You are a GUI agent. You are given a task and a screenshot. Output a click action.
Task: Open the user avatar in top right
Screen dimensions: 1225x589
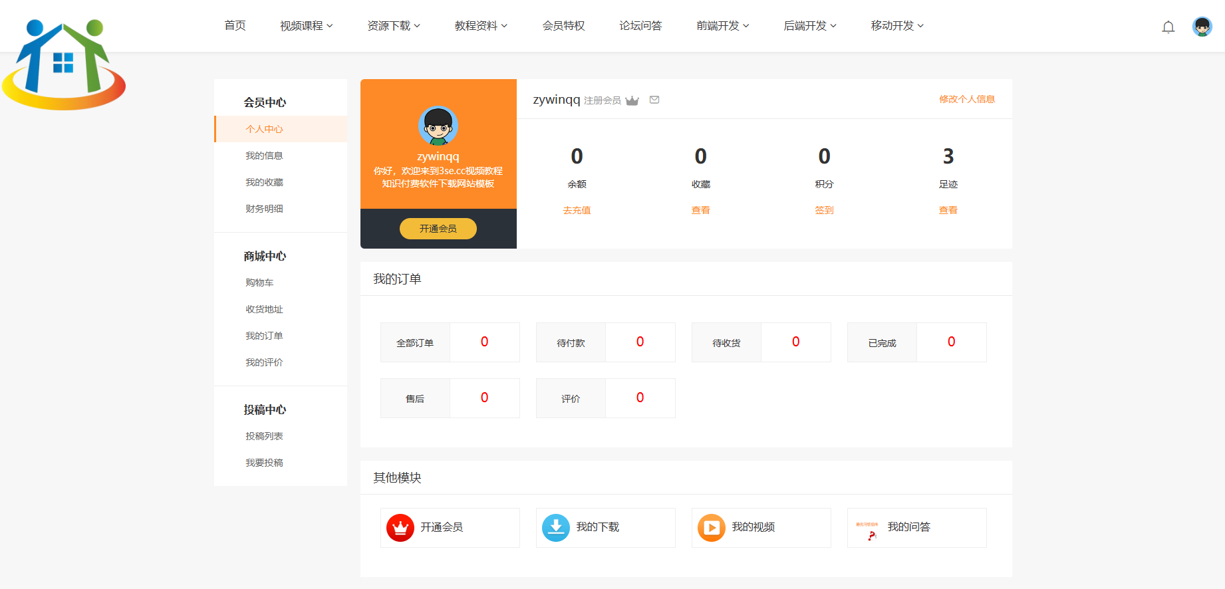1202,27
